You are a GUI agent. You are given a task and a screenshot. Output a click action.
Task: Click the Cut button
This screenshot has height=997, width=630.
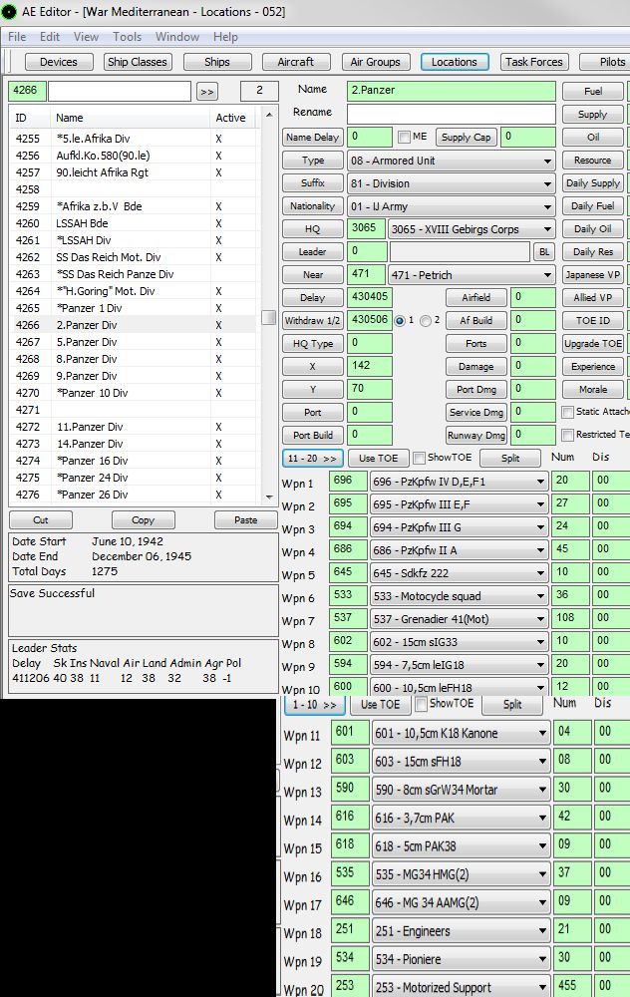click(41, 520)
